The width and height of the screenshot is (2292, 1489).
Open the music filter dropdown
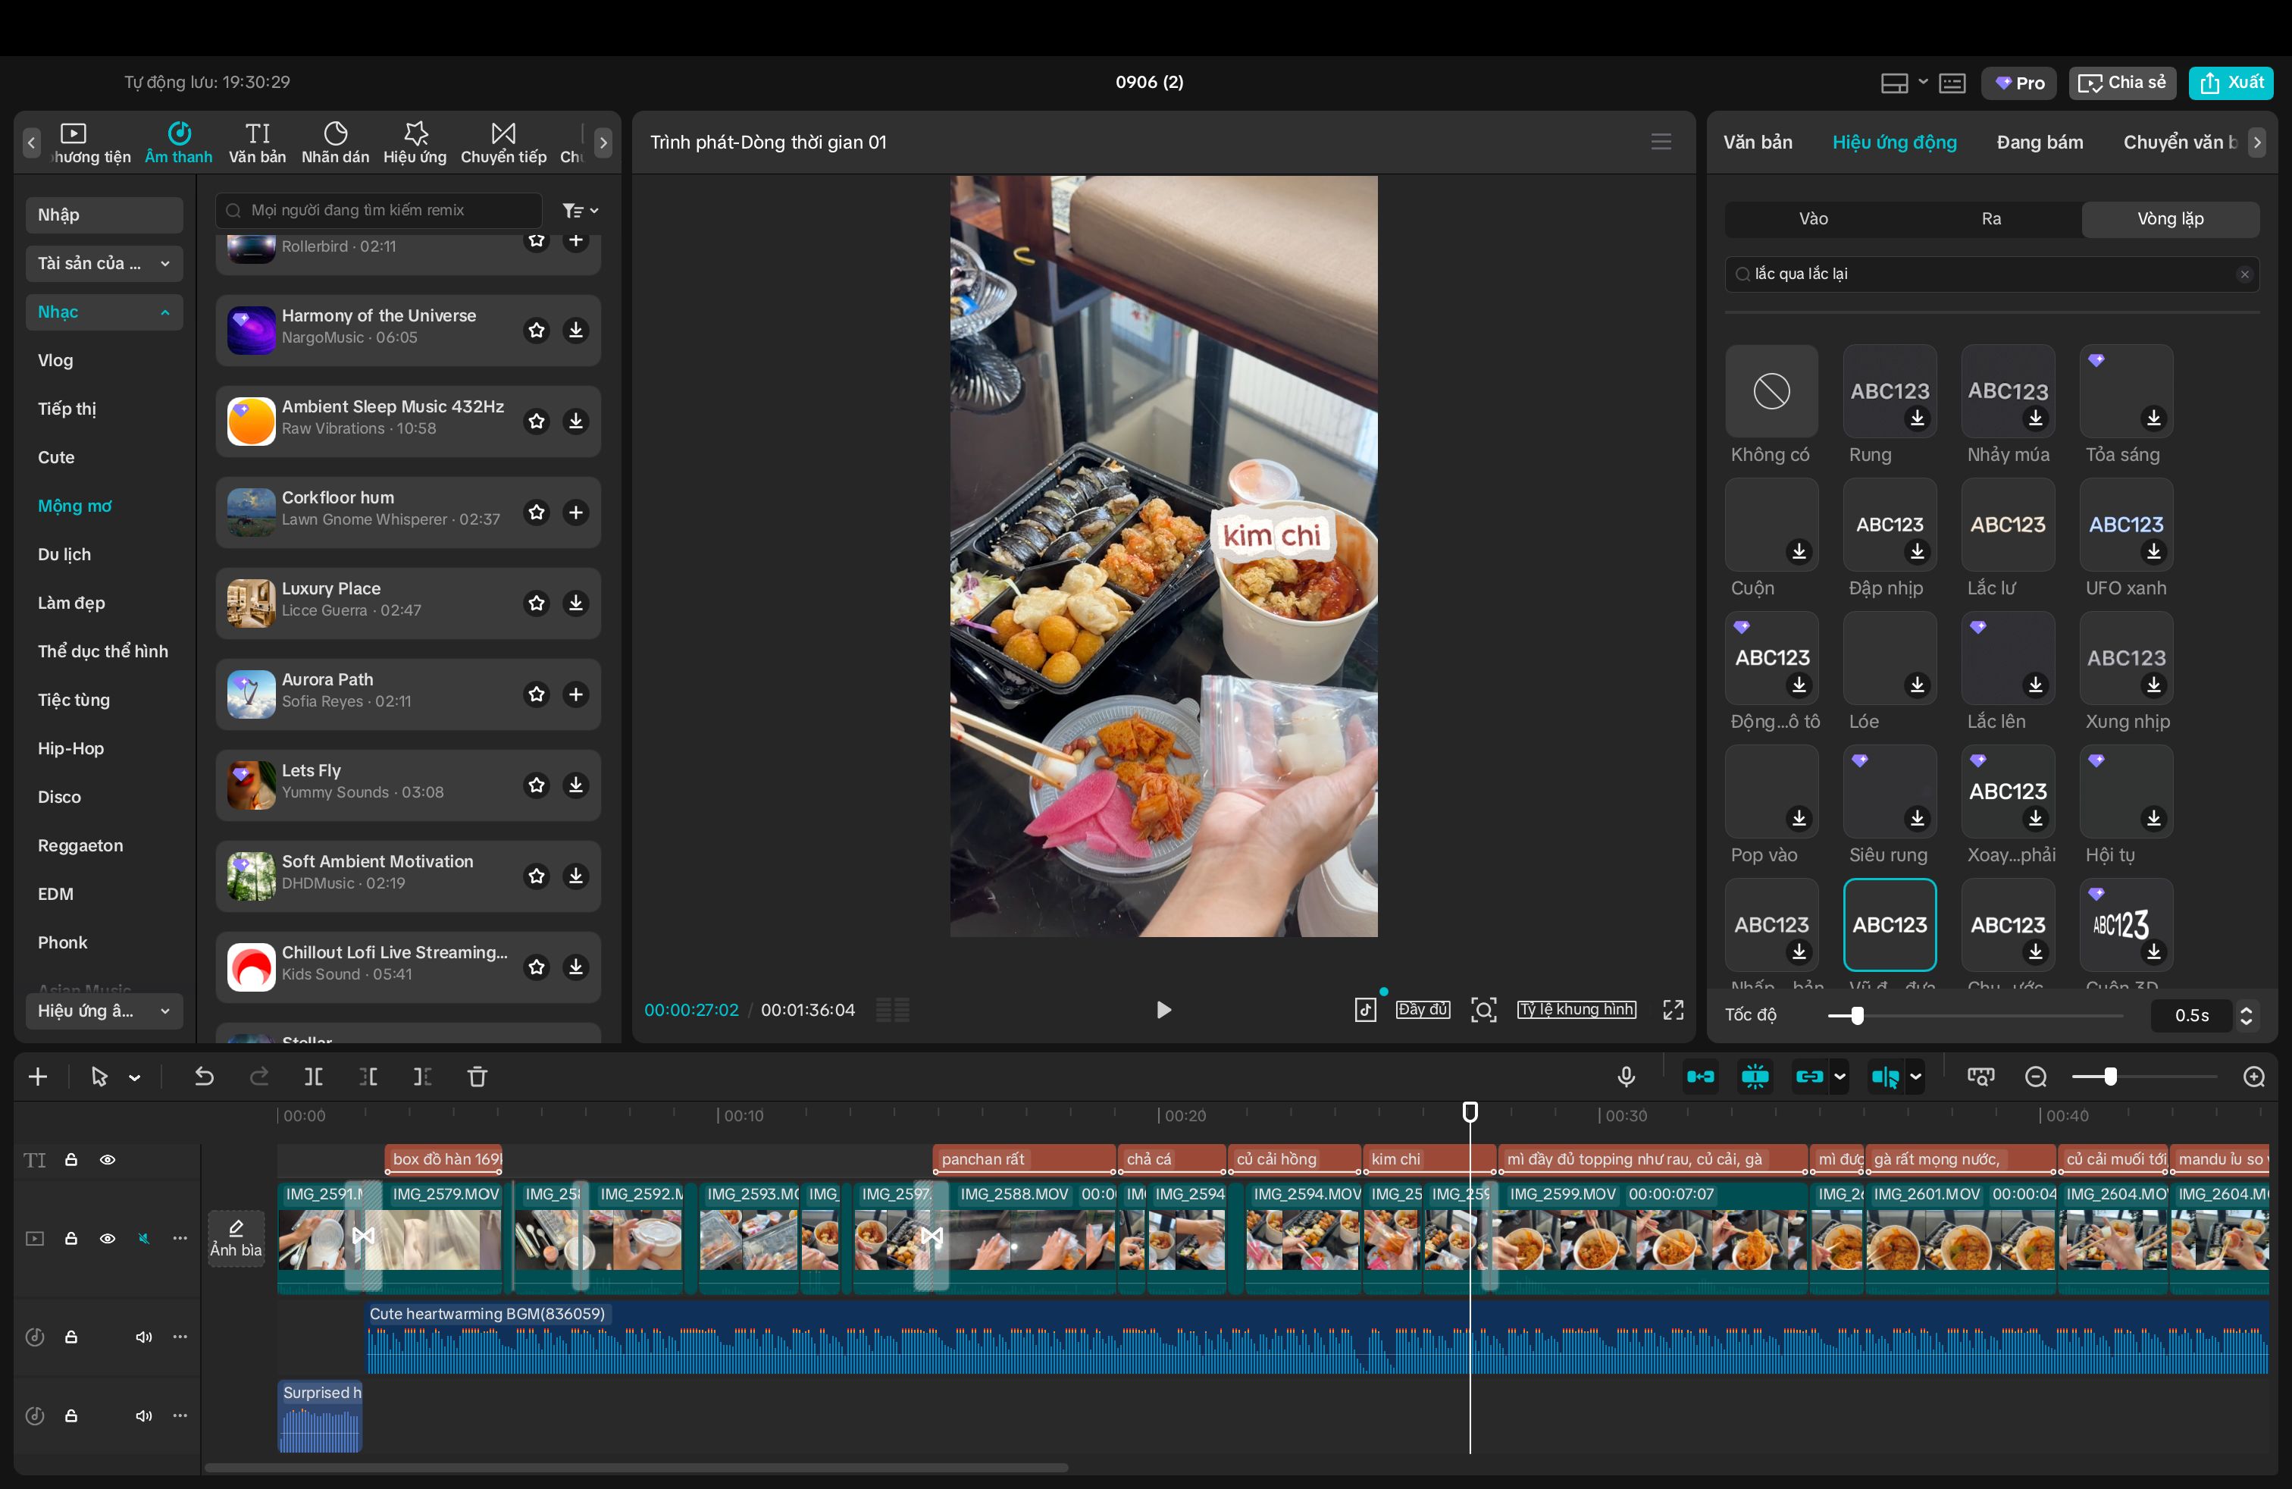[x=581, y=210]
